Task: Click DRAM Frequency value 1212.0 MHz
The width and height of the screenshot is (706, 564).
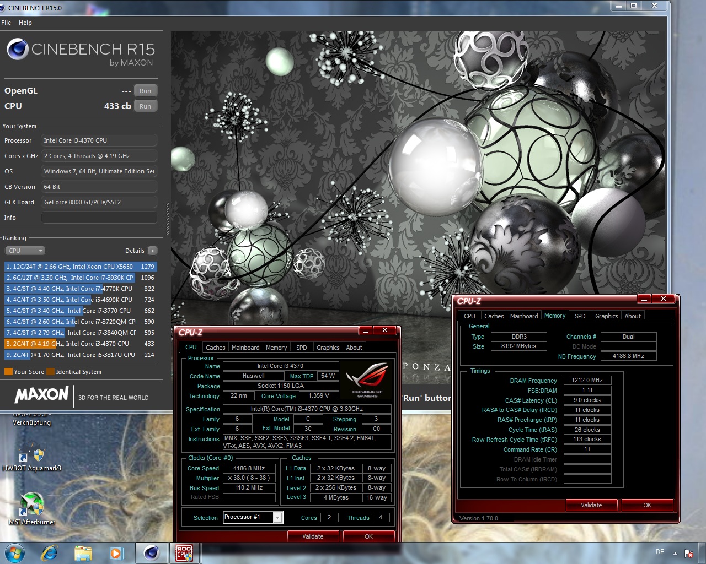Action: tap(587, 381)
